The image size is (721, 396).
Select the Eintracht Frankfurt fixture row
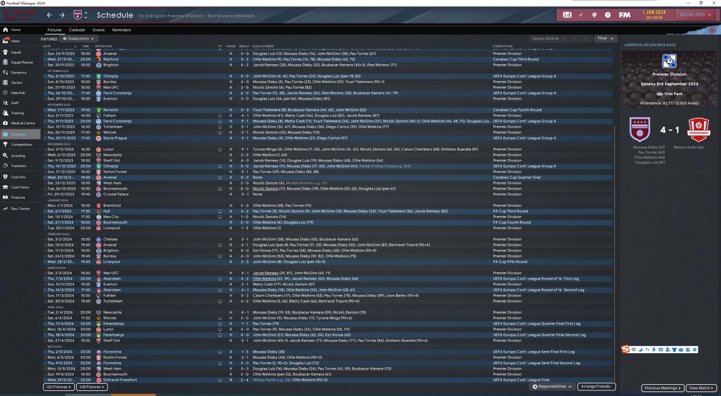[328, 380]
